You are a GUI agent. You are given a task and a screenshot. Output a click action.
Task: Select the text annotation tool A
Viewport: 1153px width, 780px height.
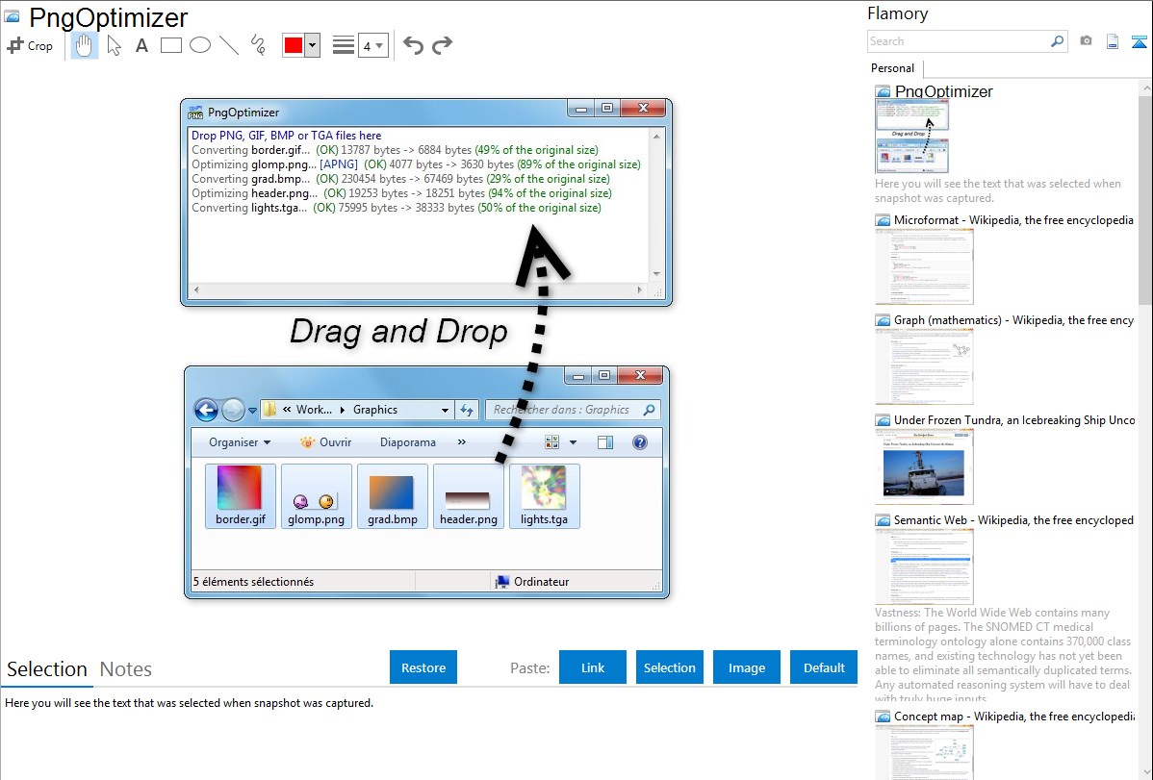141,45
